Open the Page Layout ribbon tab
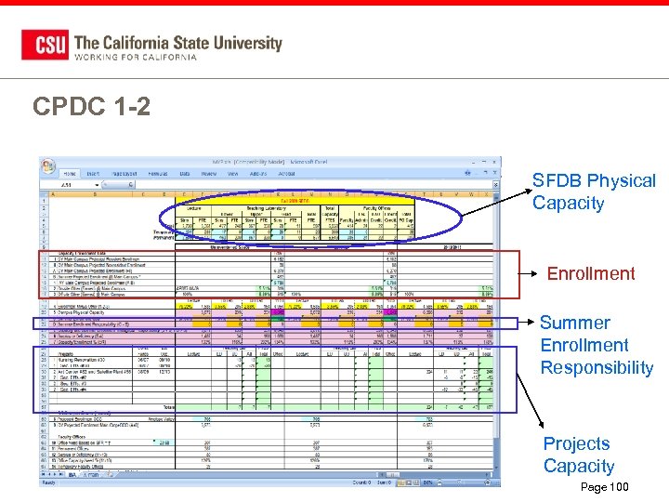The image size is (669, 502). (x=125, y=174)
